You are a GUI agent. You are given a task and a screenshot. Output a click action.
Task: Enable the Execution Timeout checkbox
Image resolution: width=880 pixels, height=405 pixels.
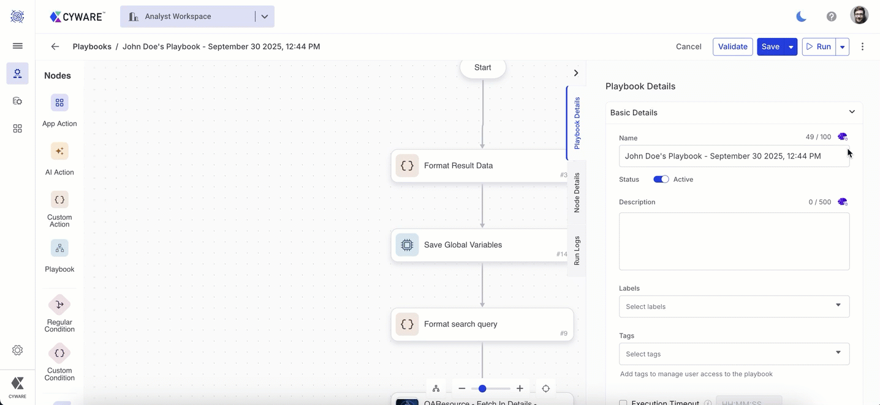click(623, 403)
